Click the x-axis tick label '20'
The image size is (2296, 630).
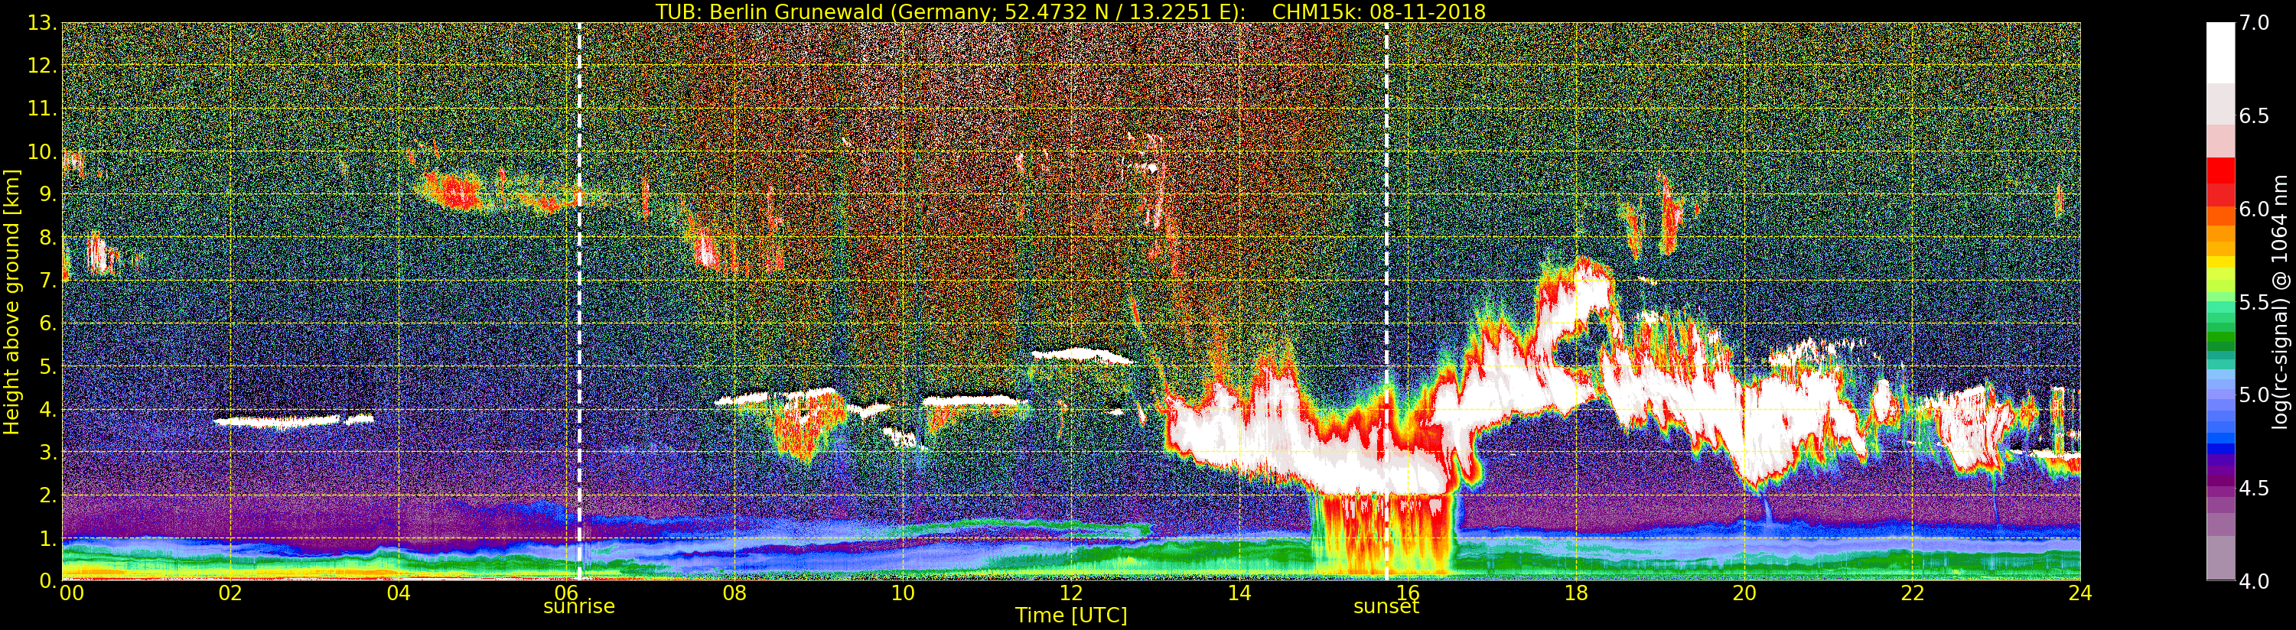pyautogui.click(x=1744, y=593)
